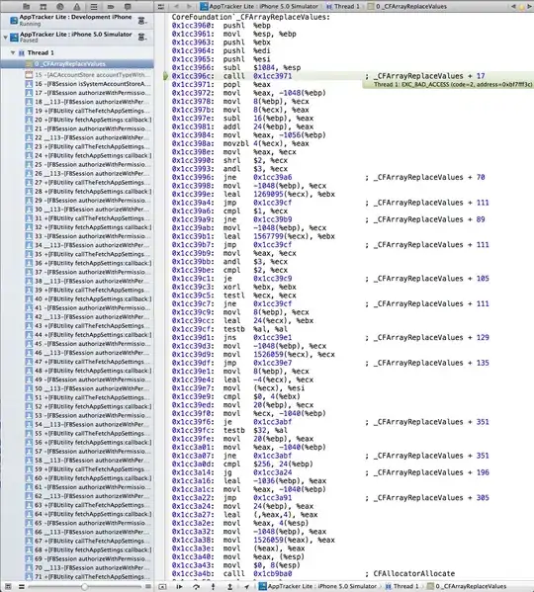Click the Step Into debugger icon
534x592 pixels.
click(213, 586)
